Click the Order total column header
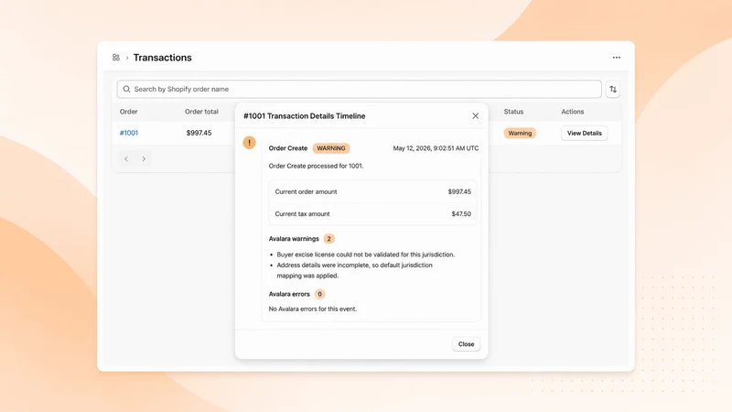Viewport: 732px width, 412px height. point(201,112)
